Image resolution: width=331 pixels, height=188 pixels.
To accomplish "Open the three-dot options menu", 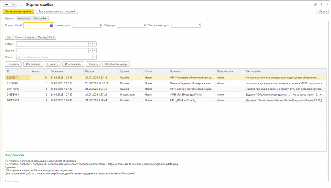I will [321, 5].
